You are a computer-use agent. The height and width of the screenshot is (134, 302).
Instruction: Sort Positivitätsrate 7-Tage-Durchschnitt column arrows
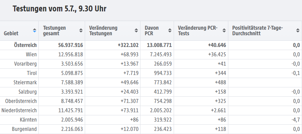point(298,31)
